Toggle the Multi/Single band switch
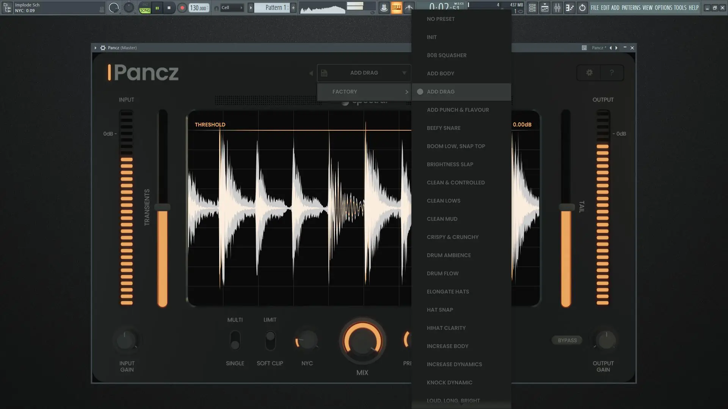The image size is (728, 409). click(x=235, y=340)
